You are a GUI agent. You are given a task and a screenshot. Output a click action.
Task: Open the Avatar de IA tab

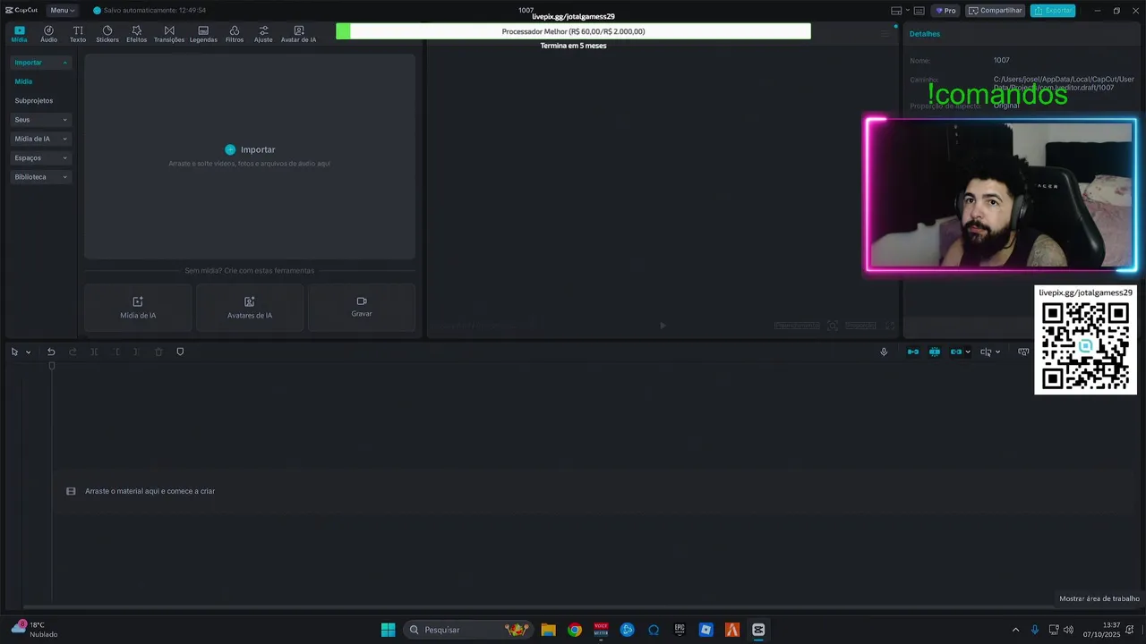pos(298,34)
